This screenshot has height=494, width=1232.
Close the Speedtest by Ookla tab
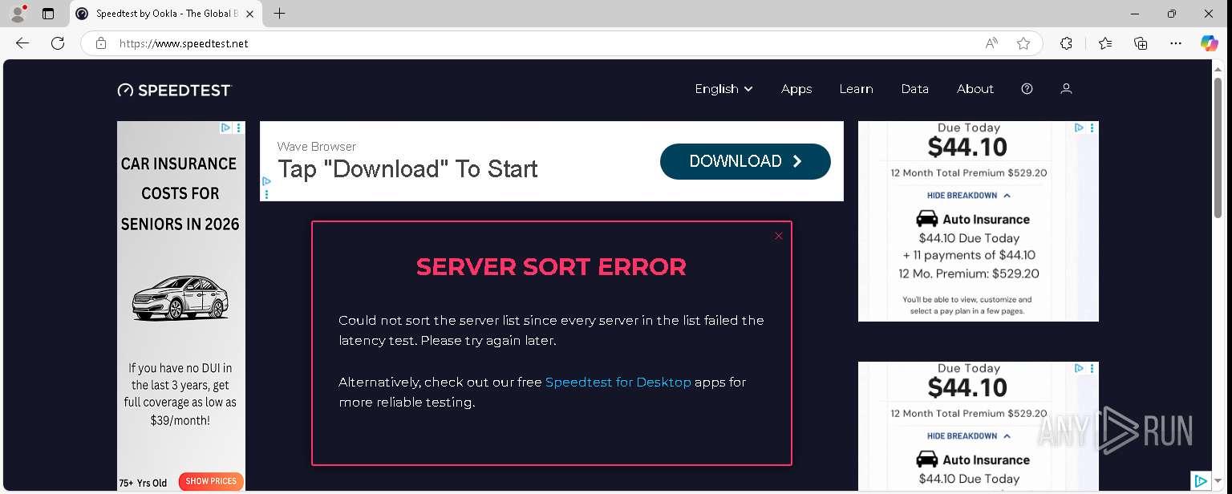pos(249,14)
